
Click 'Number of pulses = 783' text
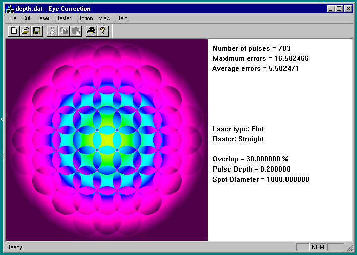251,48
